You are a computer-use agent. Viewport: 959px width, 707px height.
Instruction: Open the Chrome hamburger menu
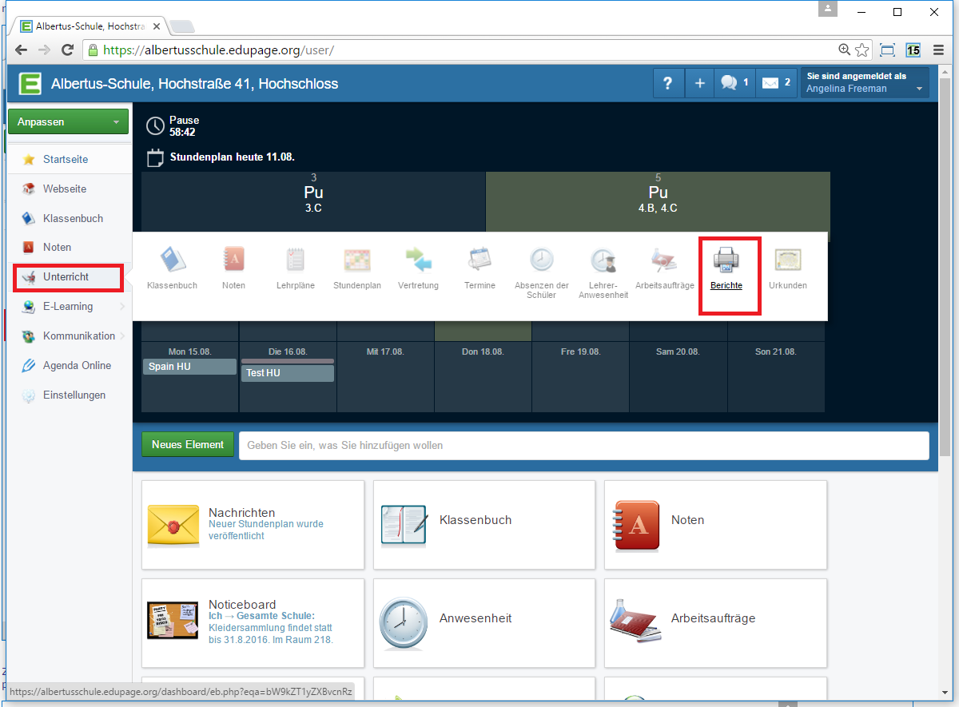[939, 50]
